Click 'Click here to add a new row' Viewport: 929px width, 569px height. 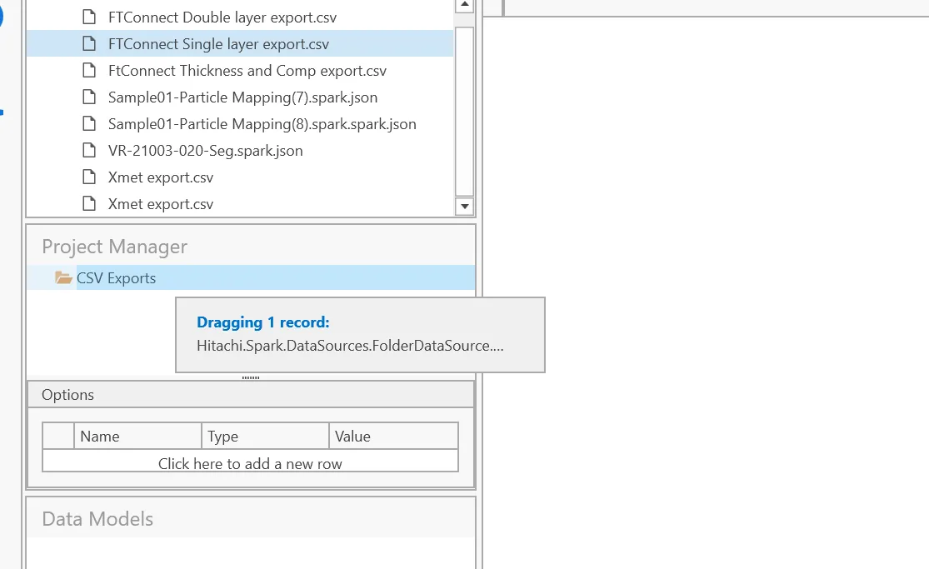[x=250, y=463]
